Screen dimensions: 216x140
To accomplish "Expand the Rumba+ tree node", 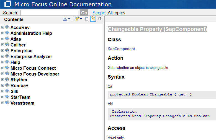I will [x=2, y=85].
